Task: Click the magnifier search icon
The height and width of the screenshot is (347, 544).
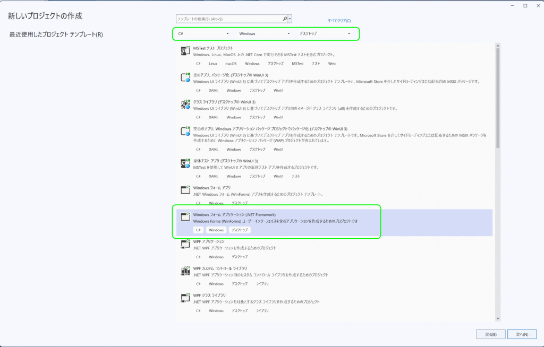Action: [x=285, y=19]
